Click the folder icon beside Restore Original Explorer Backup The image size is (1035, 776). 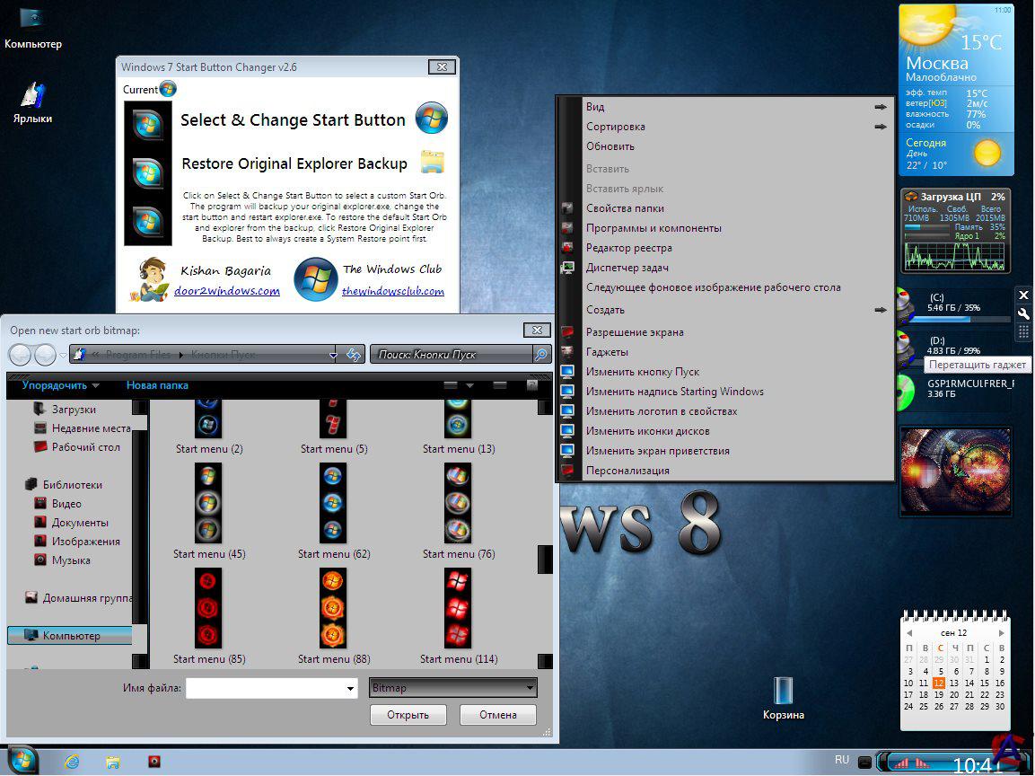point(433,162)
